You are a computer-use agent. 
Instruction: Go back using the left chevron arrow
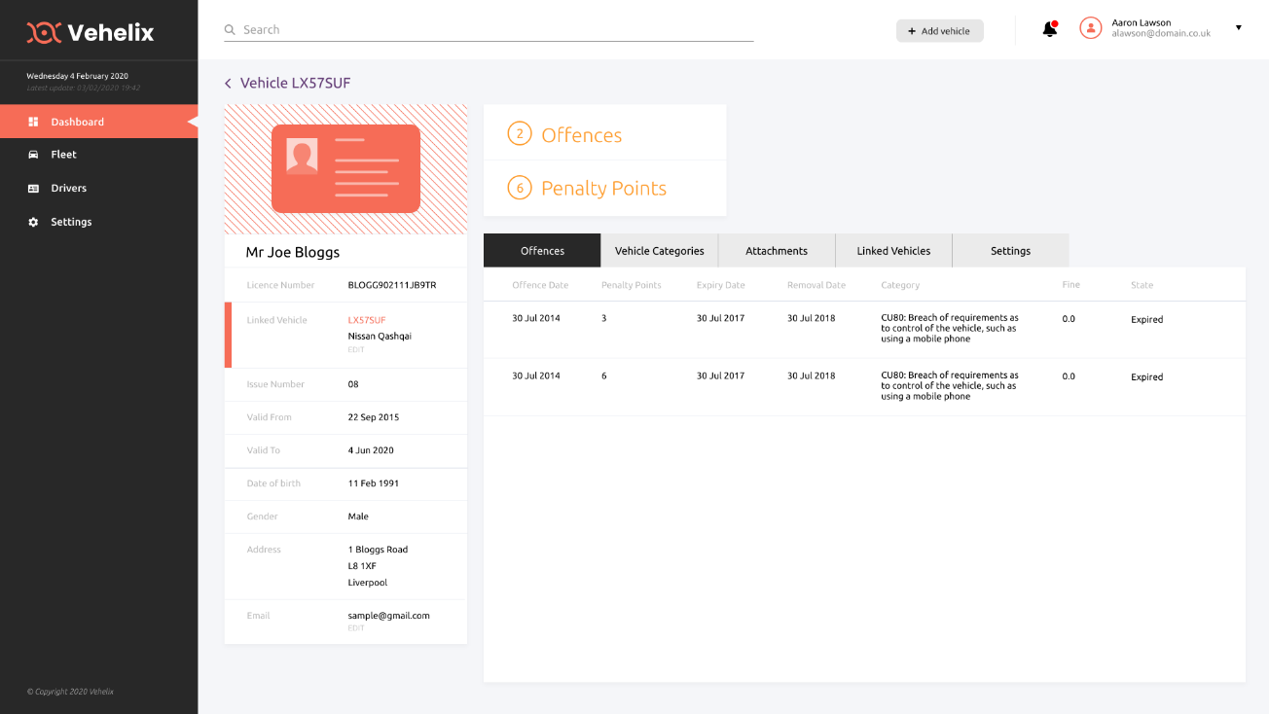tap(228, 84)
